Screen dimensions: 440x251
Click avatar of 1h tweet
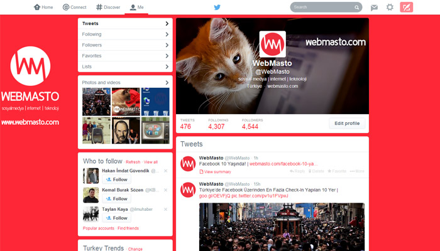[188, 164]
